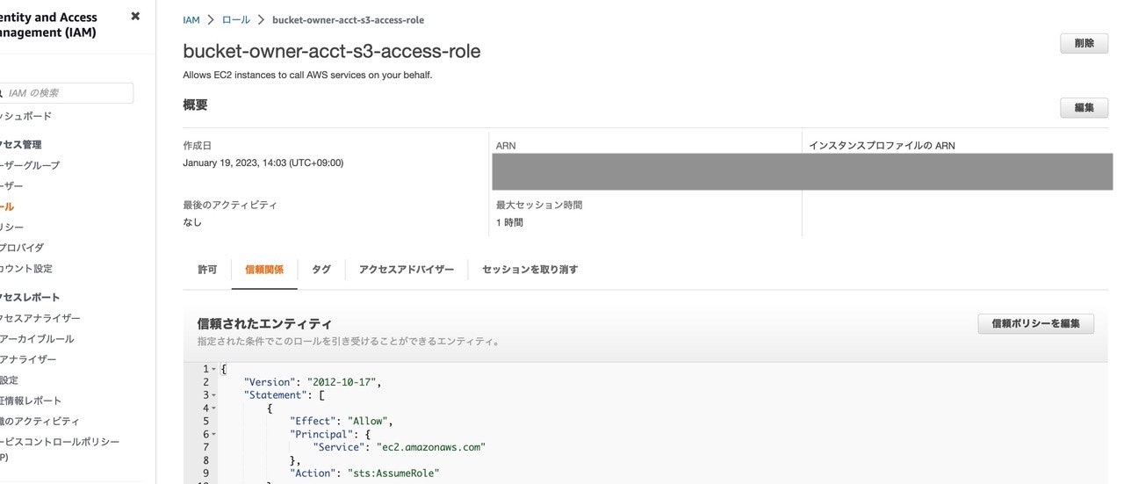Viewport: 1124px width, 484px height.
Task: Switch to the セッションを取り消す tab
Action: (x=530, y=270)
